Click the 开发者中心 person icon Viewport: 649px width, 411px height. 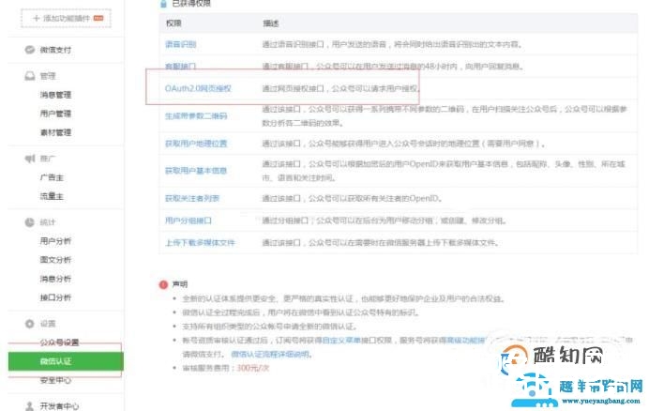click(x=29, y=406)
